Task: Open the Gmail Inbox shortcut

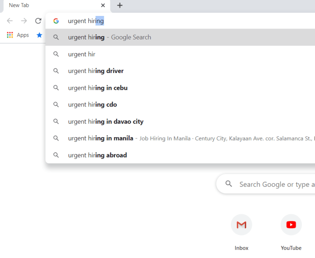Action: click(241, 225)
